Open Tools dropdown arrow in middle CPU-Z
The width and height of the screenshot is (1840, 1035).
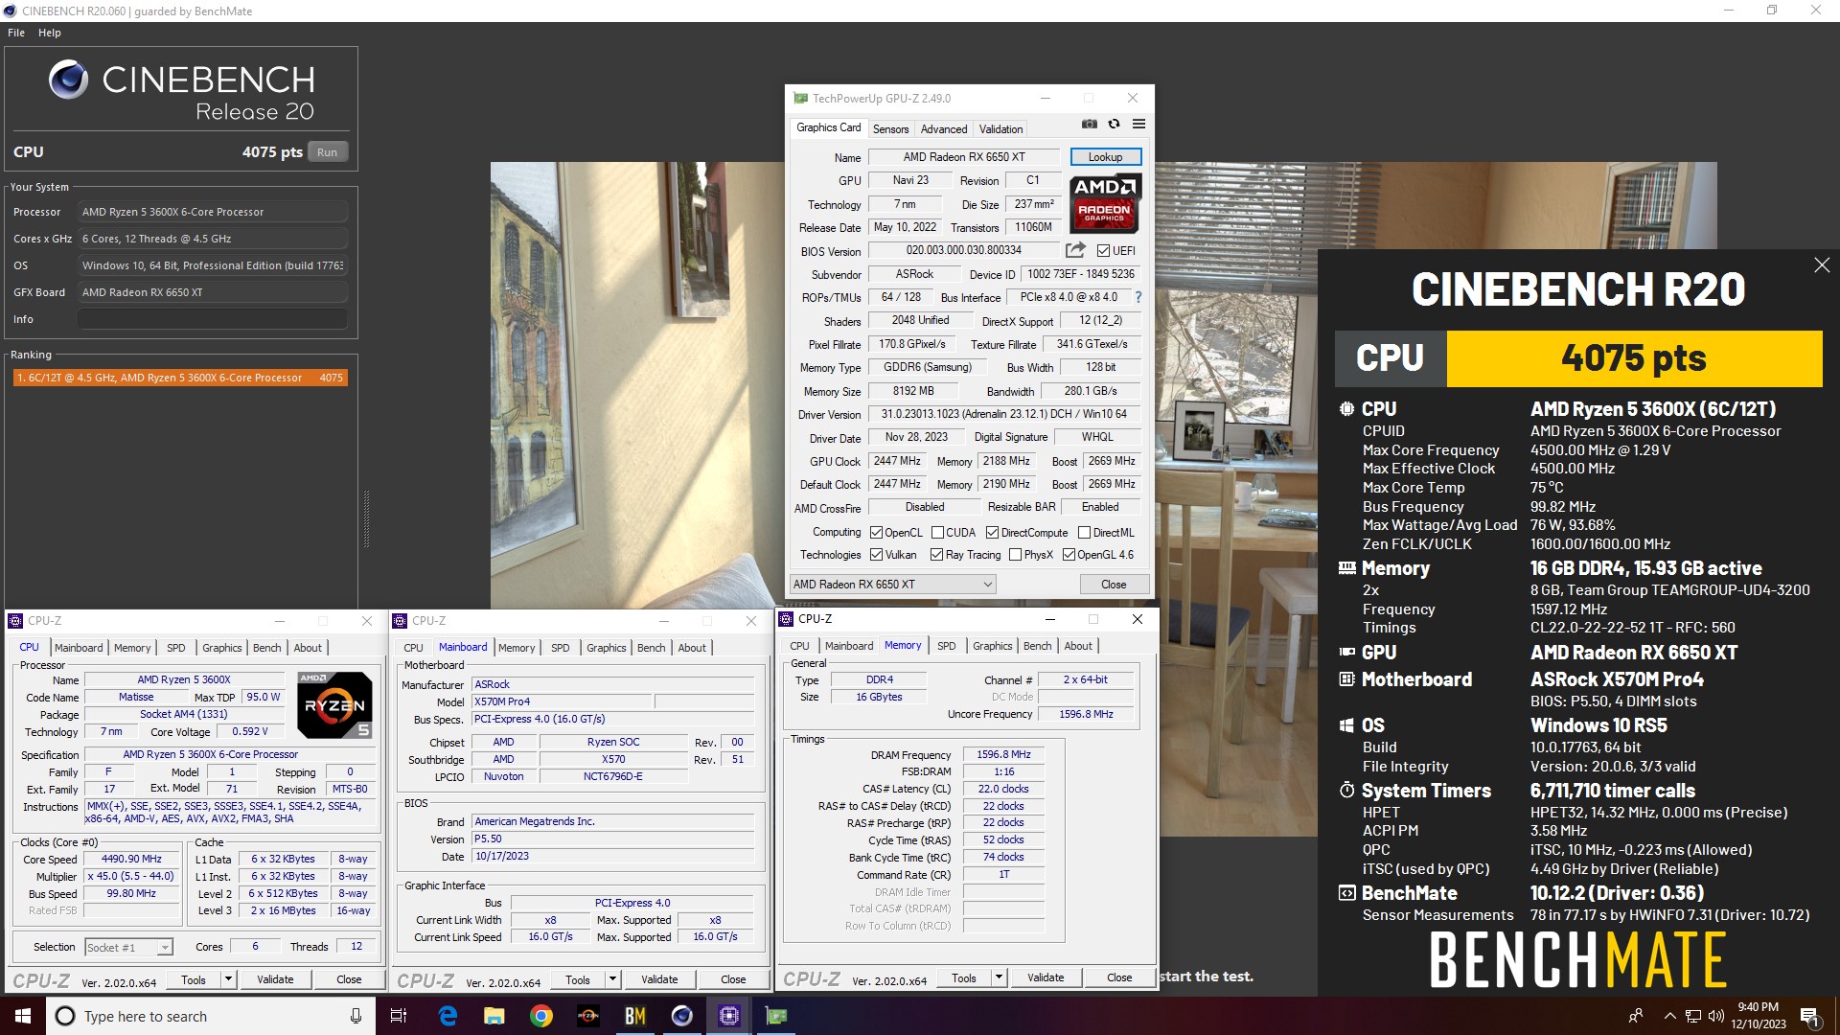pyautogui.click(x=612, y=979)
